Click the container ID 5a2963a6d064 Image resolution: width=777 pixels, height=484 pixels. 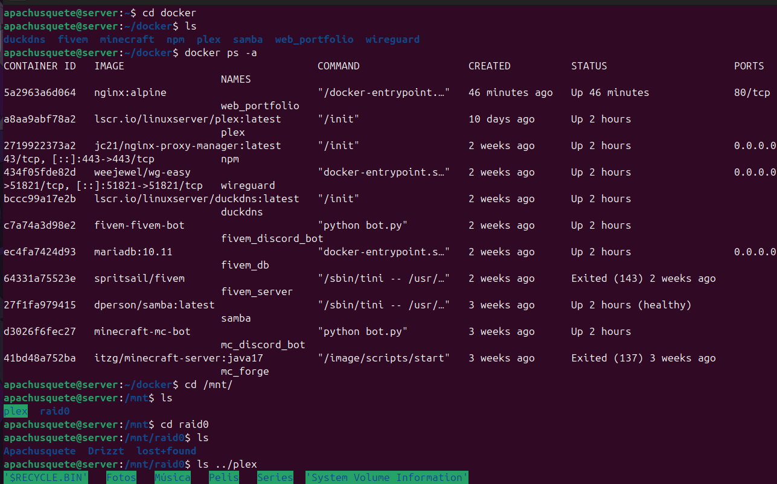40,92
